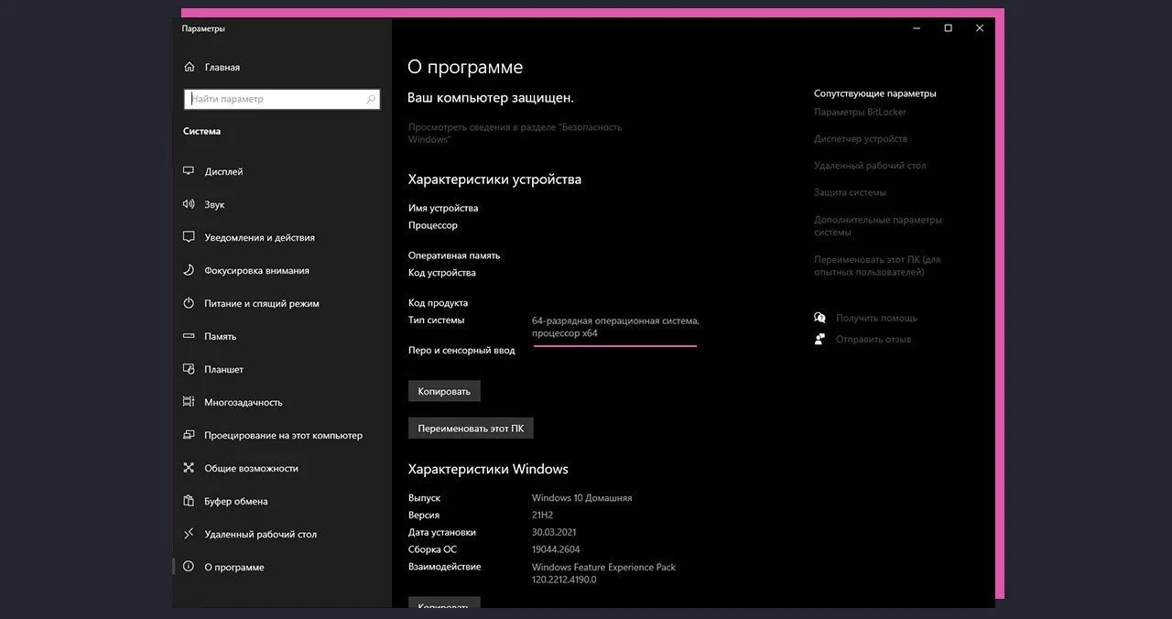Screen dimensions: 1172x619
Task: Open Параметры BitLocker link
Action: (860, 112)
